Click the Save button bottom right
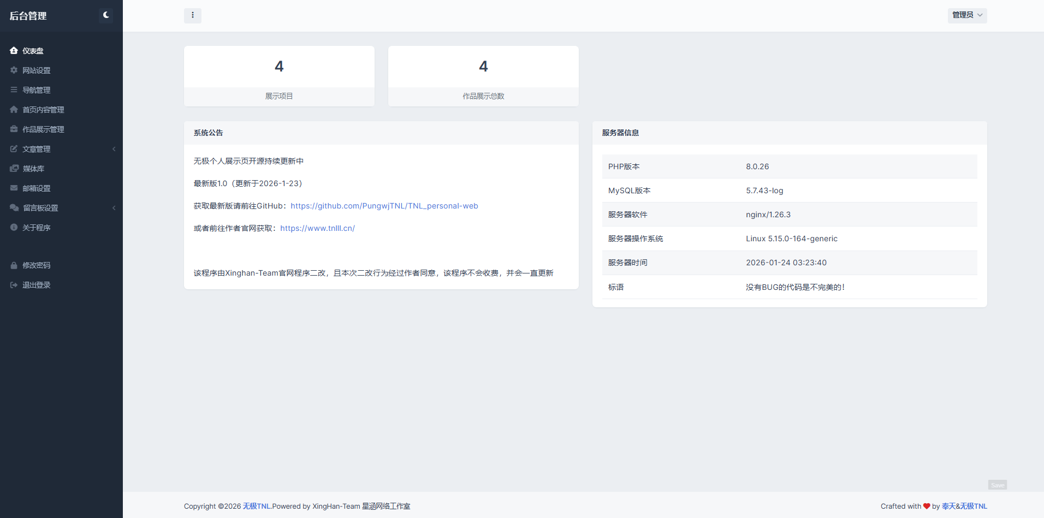 [997, 484]
